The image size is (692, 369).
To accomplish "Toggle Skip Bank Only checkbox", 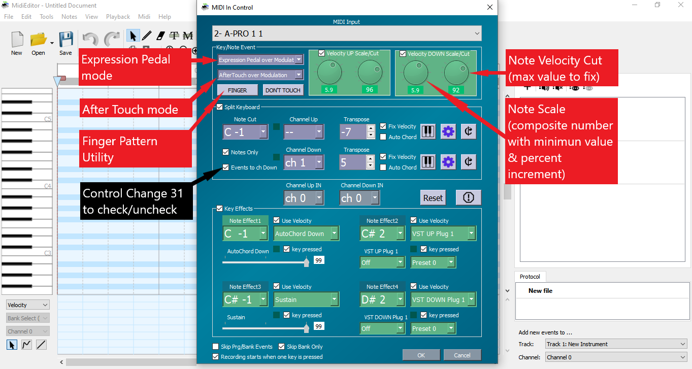I will pos(282,347).
